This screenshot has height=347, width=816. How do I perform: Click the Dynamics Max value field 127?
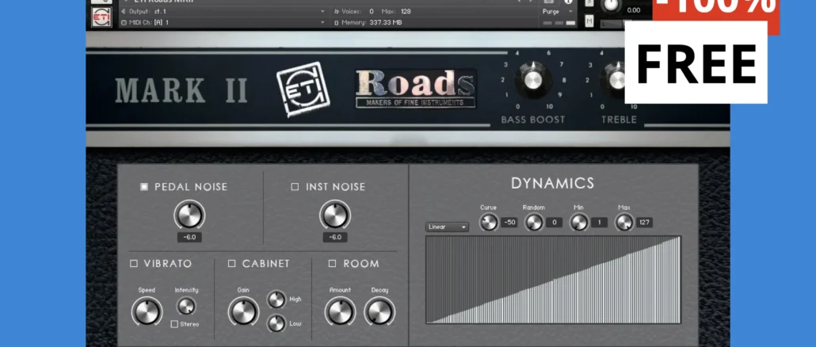tap(644, 223)
